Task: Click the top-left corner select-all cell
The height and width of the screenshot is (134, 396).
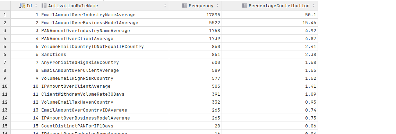Action: point(5,6)
